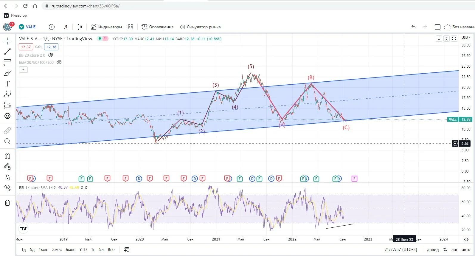Maximize the chart pane icon

click(454, 38)
